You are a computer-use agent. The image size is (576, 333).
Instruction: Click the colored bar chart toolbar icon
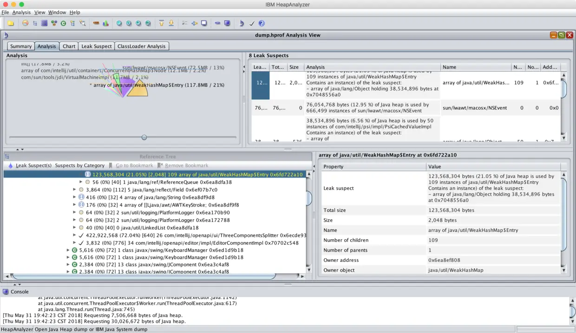pos(105,23)
